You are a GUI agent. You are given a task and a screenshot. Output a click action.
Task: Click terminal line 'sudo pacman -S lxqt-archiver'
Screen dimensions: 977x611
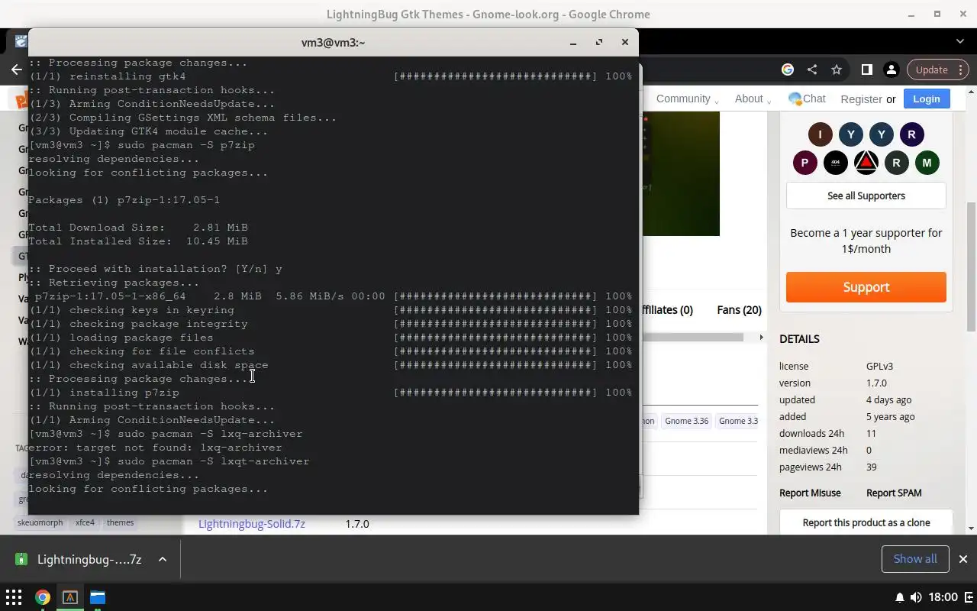pos(214,461)
